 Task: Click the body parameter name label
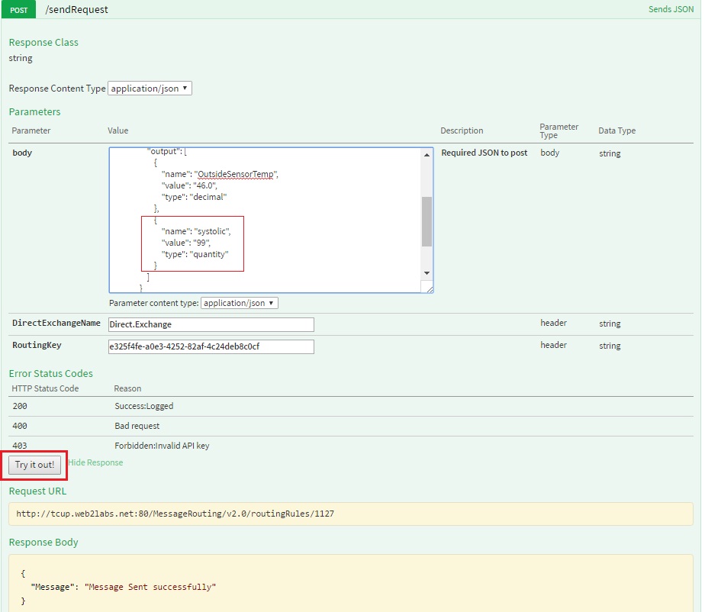pos(22,153)
